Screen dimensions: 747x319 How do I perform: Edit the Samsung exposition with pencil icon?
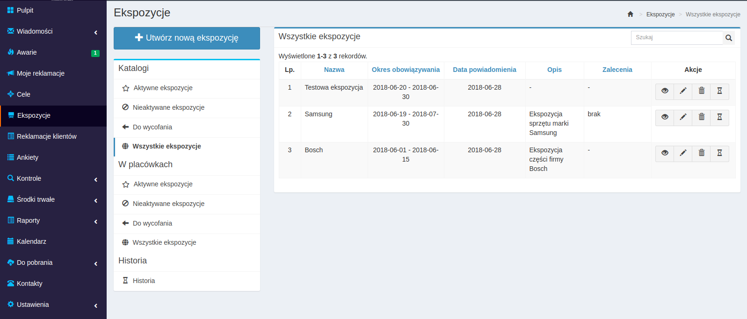click(683, 117)
